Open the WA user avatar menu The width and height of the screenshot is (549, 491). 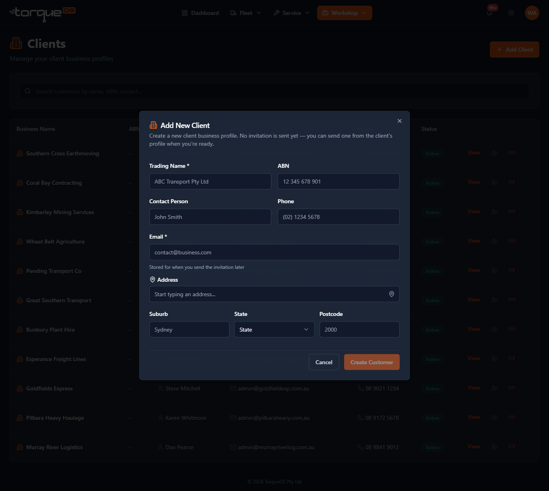pos(532,13)
